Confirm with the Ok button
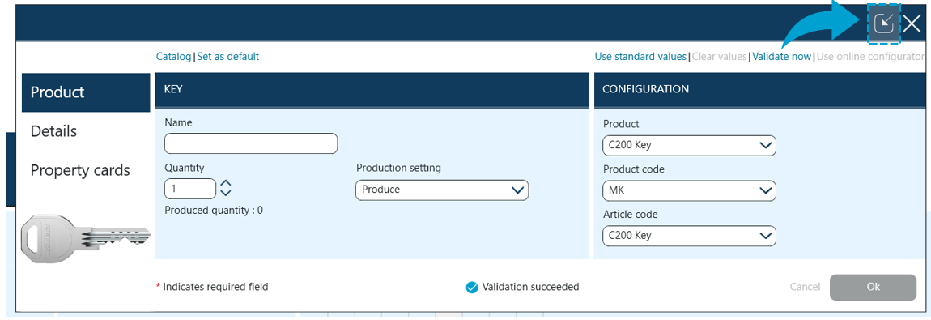The height and width of the screenshot is (320, 931). (x=873, y=287)
